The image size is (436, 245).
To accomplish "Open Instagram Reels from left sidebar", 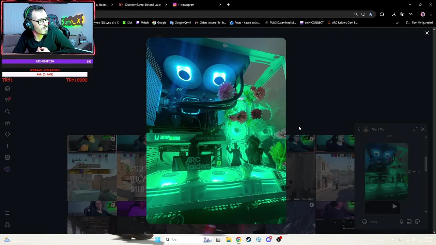I will tap(7, 89).
